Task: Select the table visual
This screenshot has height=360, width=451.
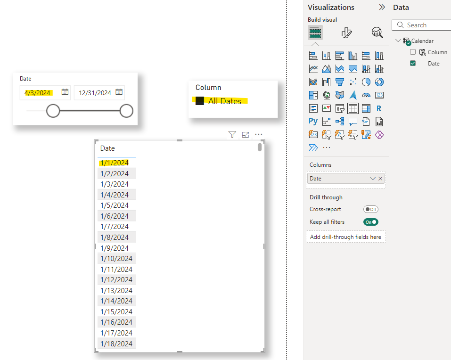Action: (353, 108)
